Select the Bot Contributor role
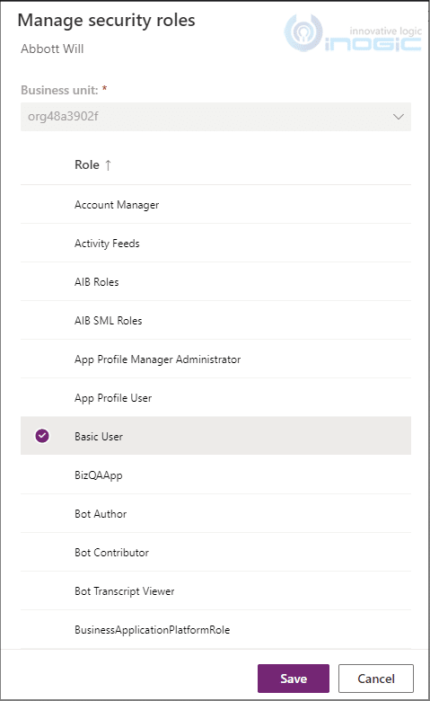 tap(215, 552)
